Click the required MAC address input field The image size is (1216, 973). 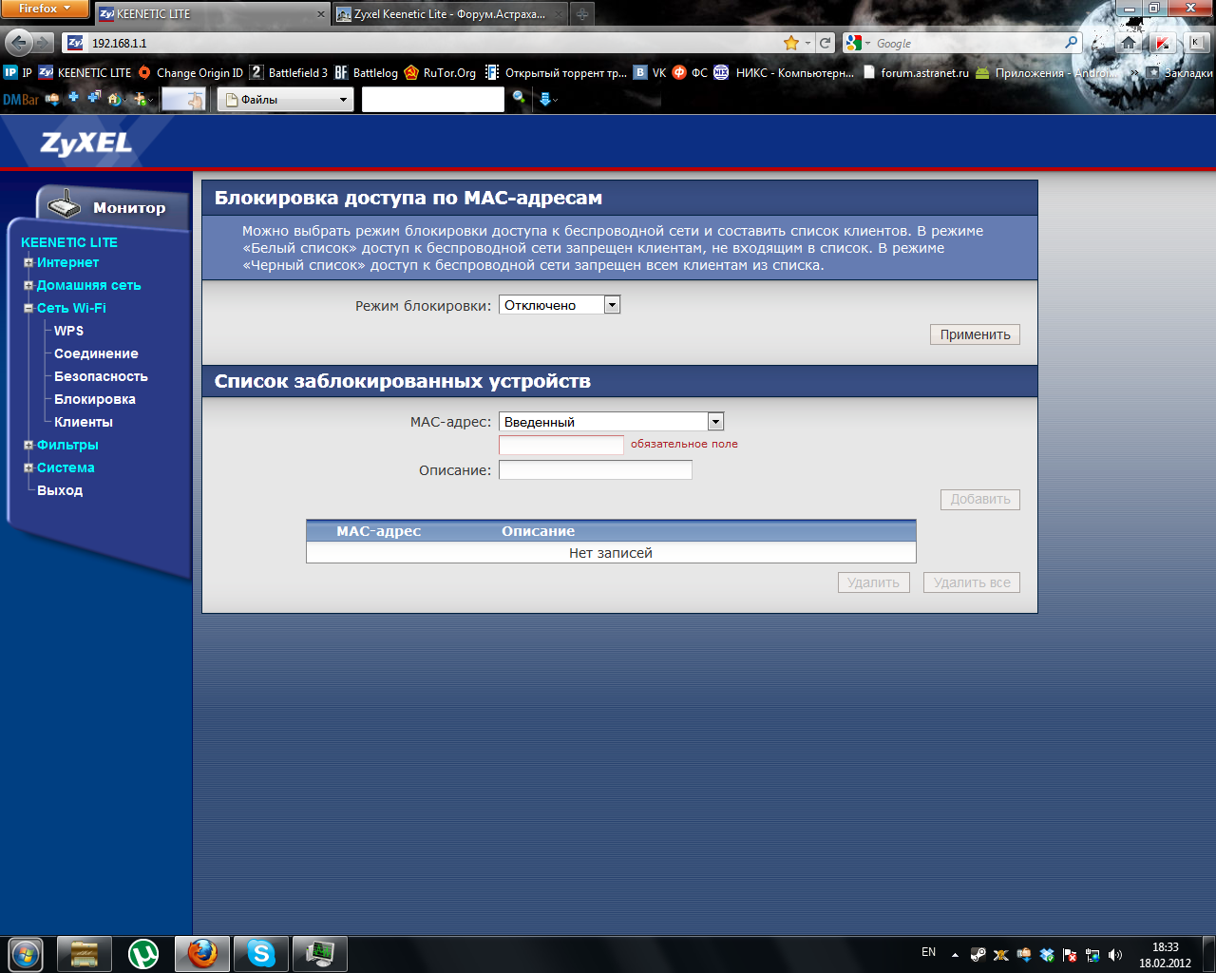561,445
